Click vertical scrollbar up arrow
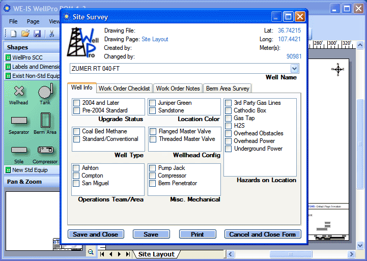 point(360,45)
